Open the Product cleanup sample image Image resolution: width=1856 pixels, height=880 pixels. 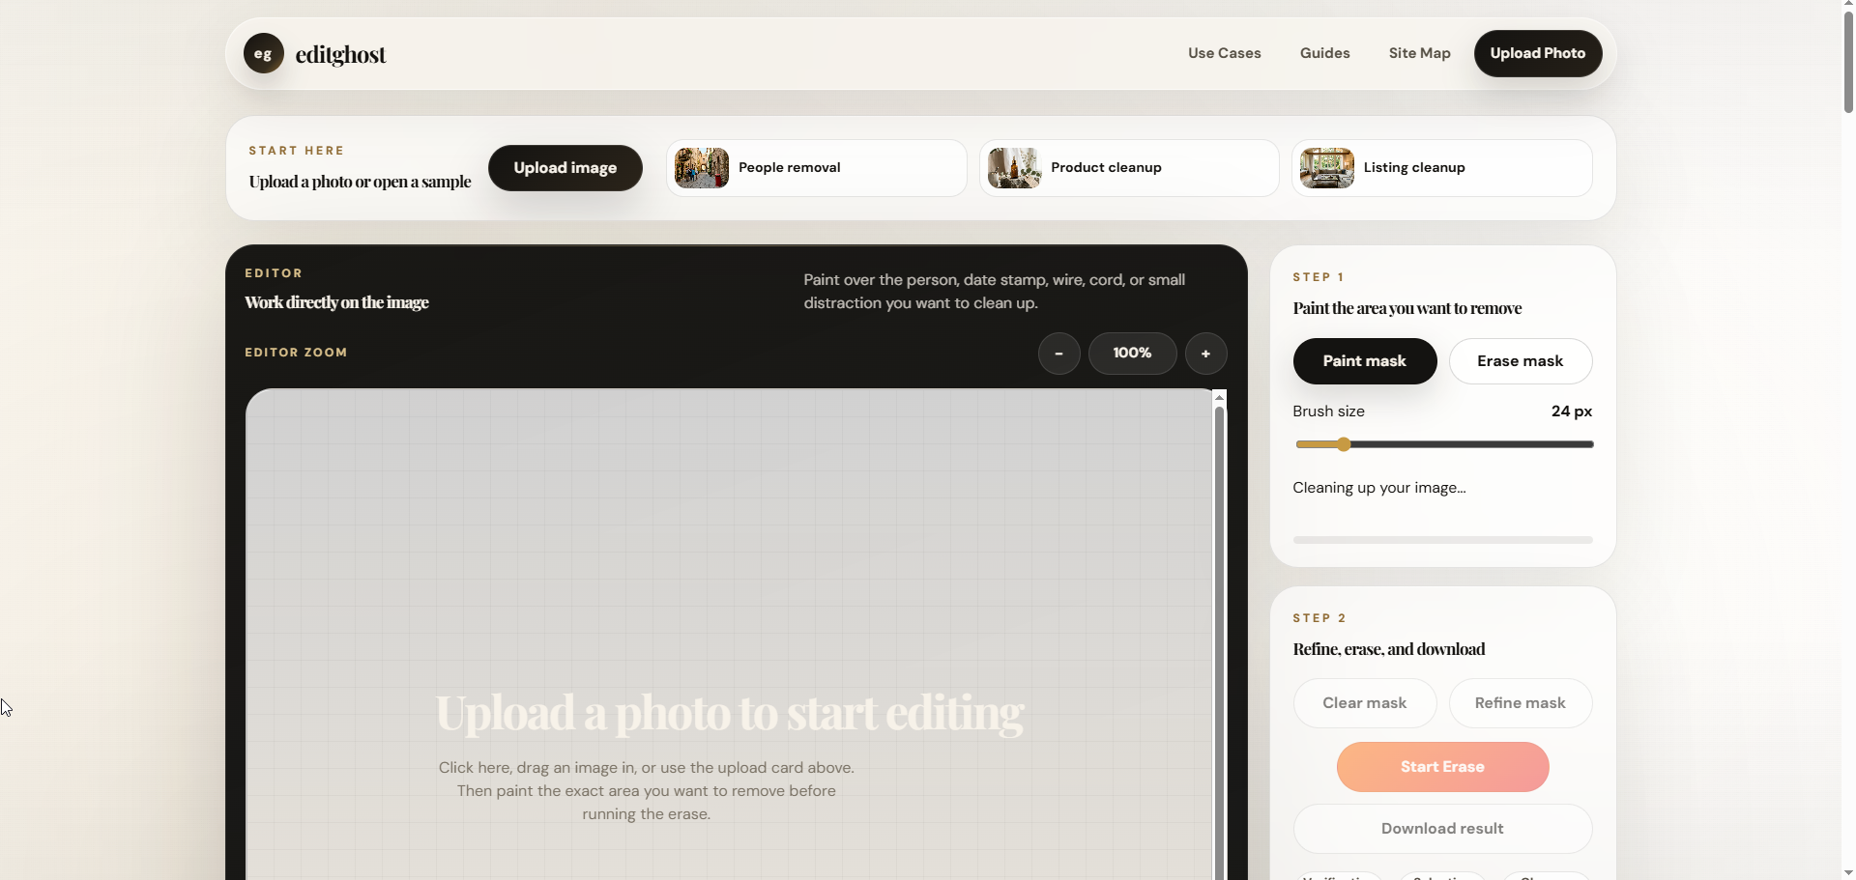click(1014, 168)
